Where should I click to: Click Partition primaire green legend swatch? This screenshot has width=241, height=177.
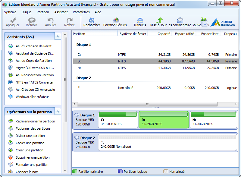pos(74,172)
